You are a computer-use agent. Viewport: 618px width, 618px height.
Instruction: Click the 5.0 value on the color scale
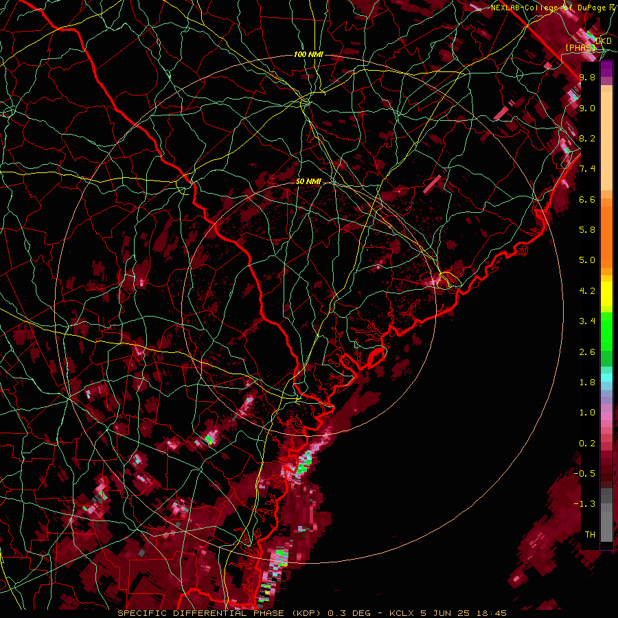(587, 260)
